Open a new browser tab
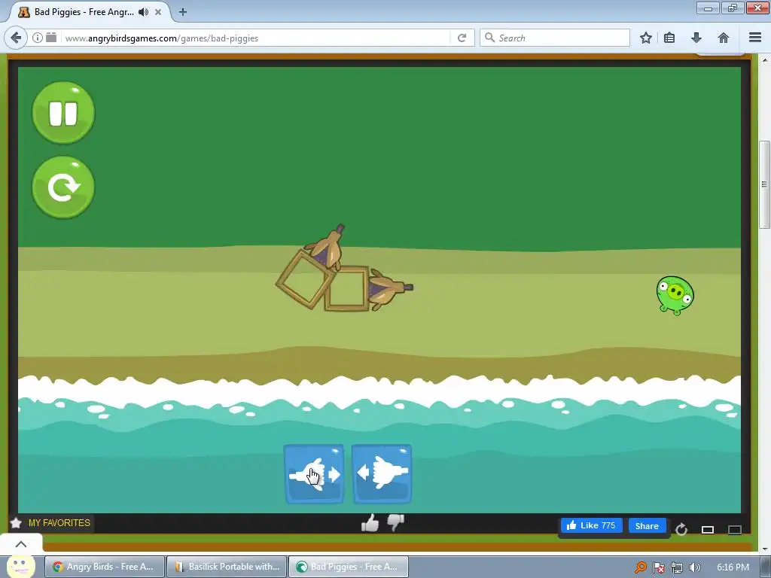 point(182,12)
